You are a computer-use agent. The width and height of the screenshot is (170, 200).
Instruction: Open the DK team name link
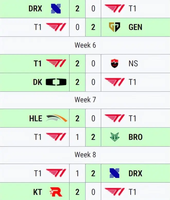click(x=38, y=82)
